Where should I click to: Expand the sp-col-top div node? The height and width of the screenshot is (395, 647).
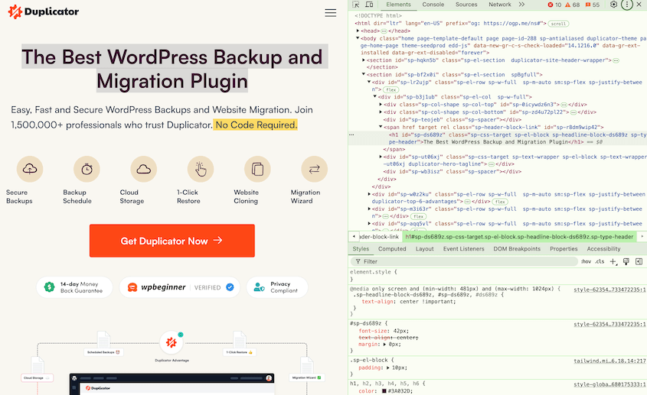[381, 105]
